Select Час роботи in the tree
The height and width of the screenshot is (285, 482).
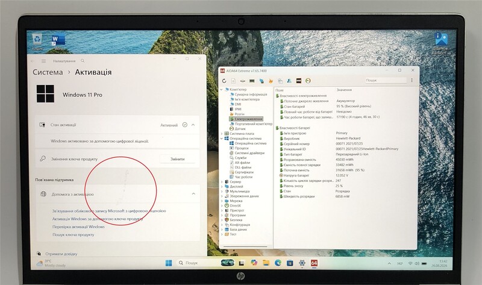(243, 177)
